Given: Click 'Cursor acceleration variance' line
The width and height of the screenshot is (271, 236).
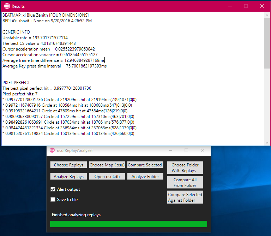Looking at the screenshot, I should (x=50, y=55).
